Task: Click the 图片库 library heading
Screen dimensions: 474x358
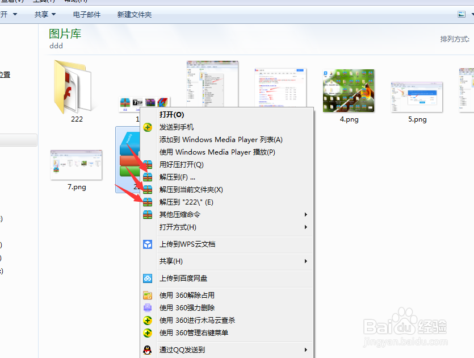Action: click(x=65, y=34)
